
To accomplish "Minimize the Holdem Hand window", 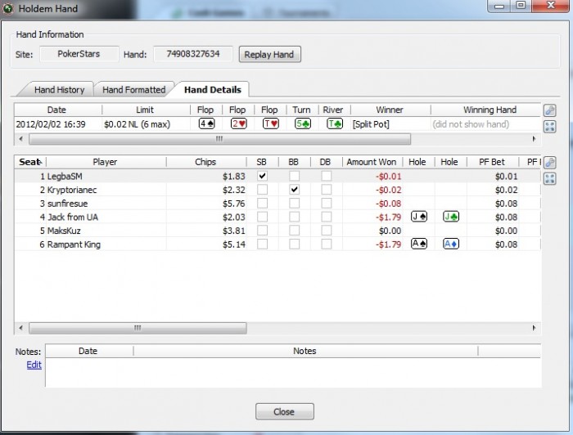I will (499, 5).
